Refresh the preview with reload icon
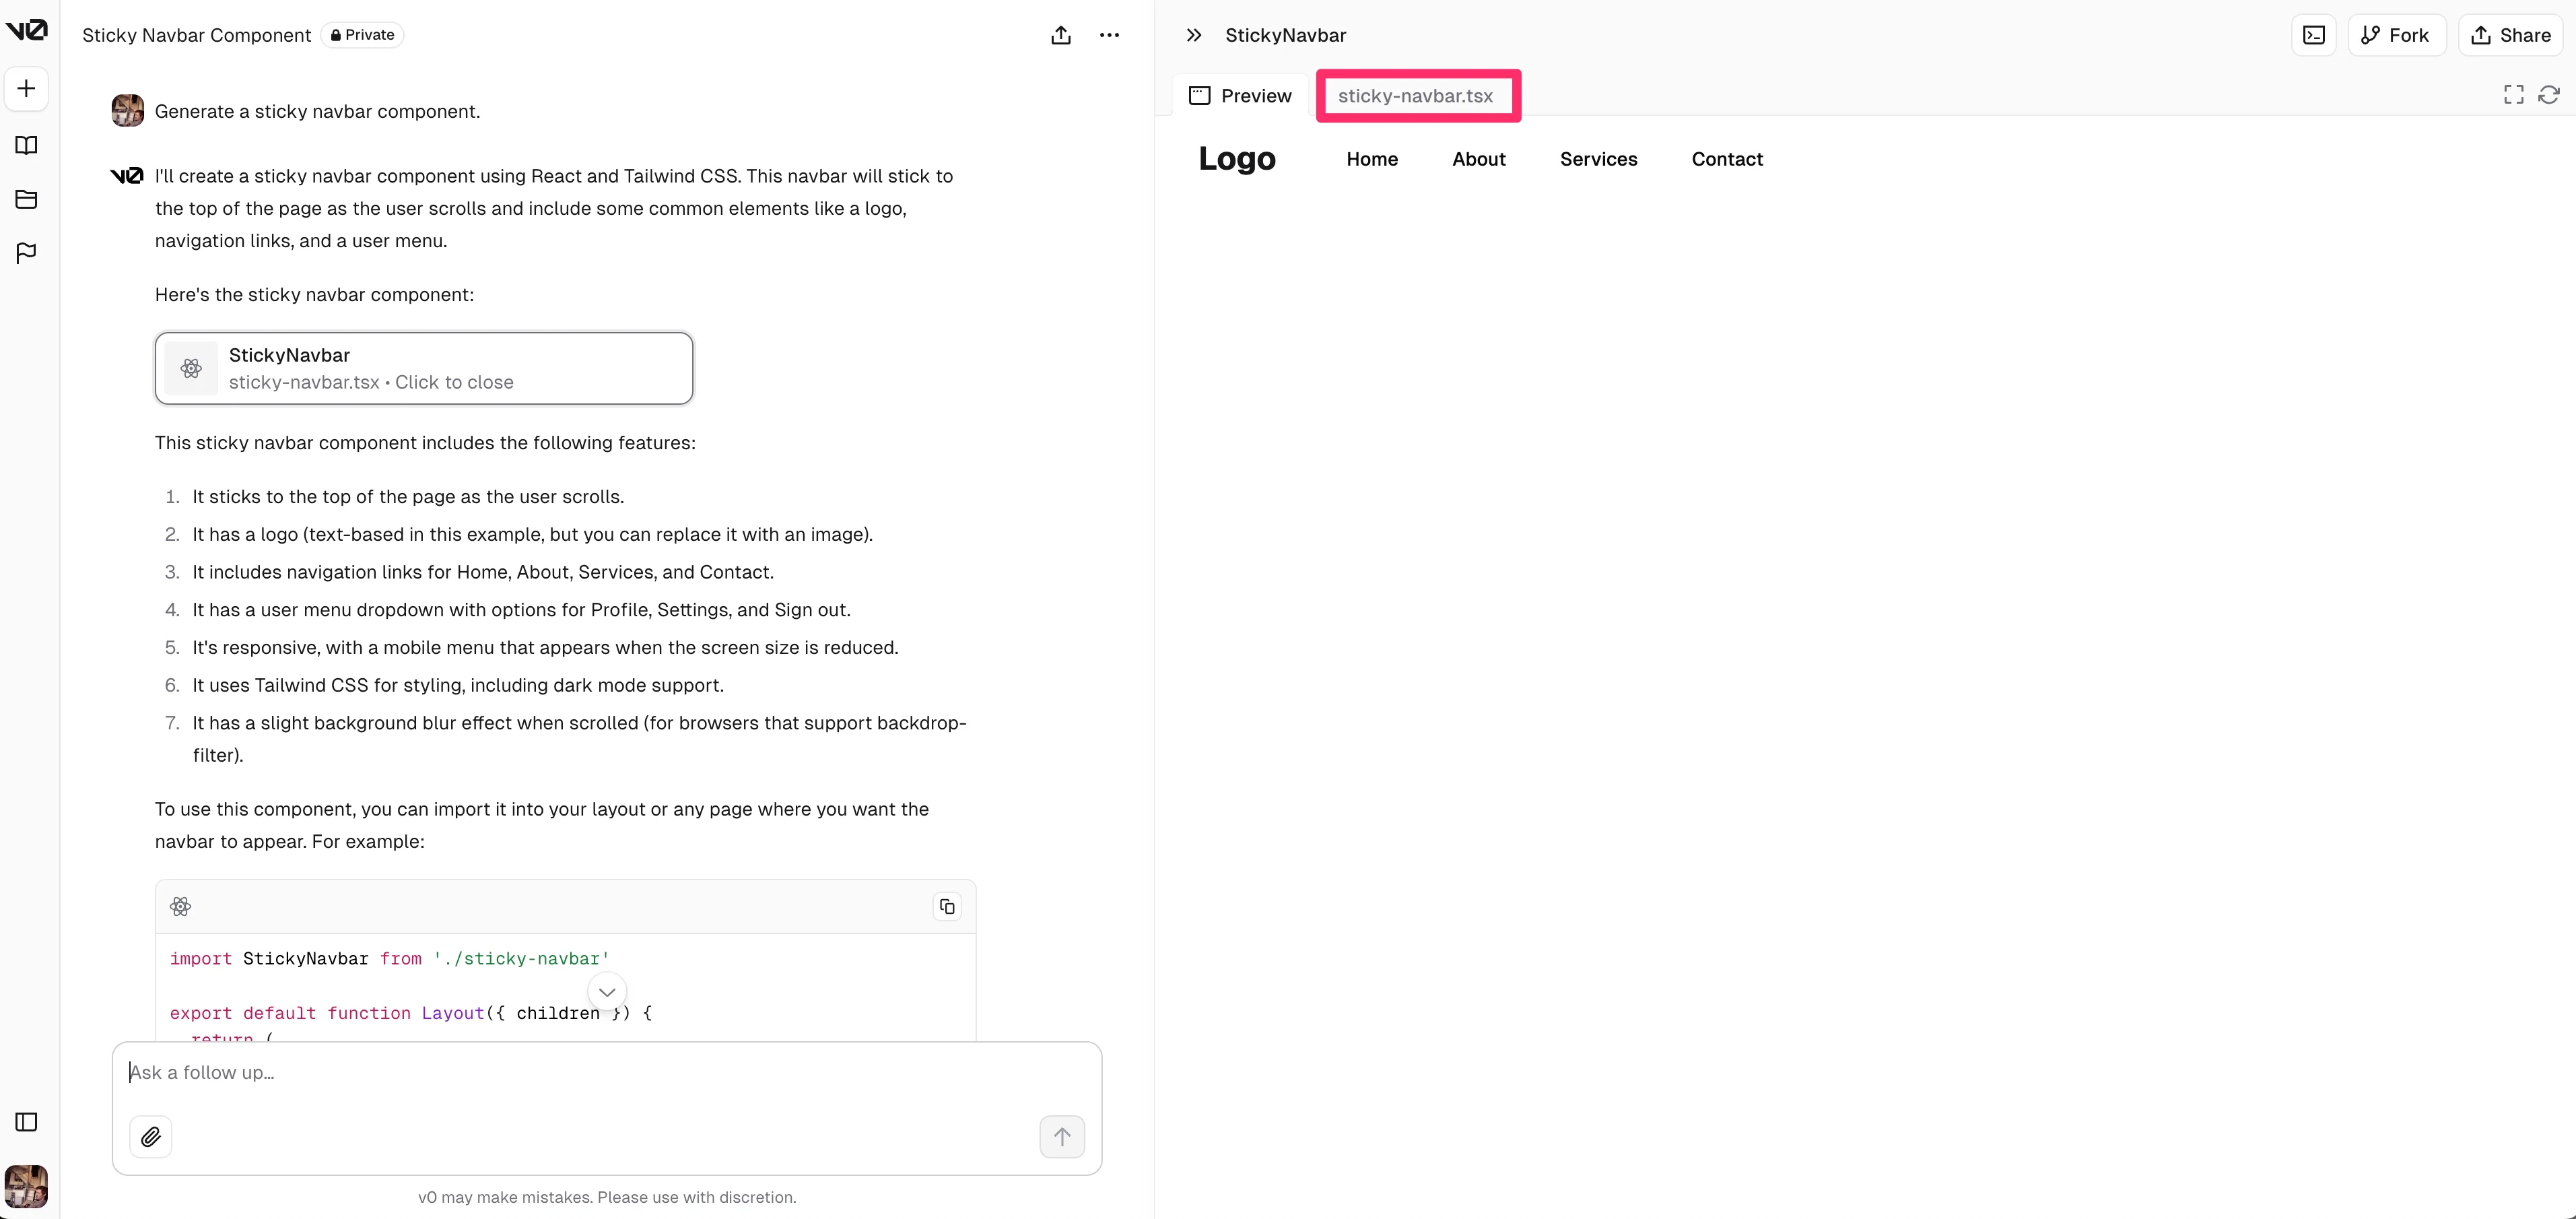Viewport: 2576px width, 1219px height. (x=2549, y=94)
